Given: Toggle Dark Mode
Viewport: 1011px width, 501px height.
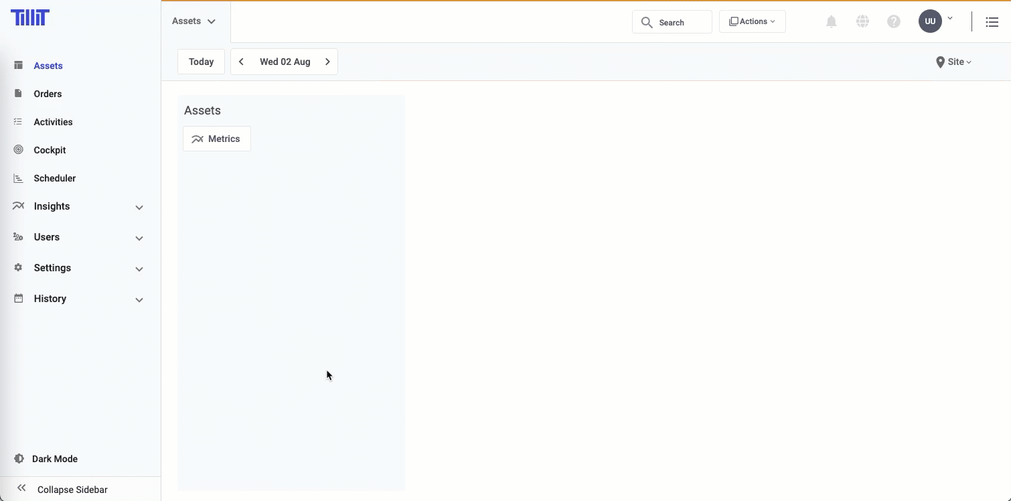Looking at the screenshot, I should pos(54,459).
